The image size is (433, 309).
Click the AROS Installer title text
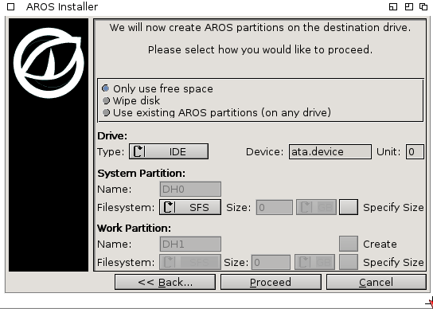coord(62,6)
